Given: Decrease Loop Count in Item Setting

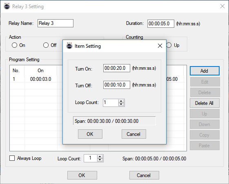Looking at the screenshot, I should (121, 104).
